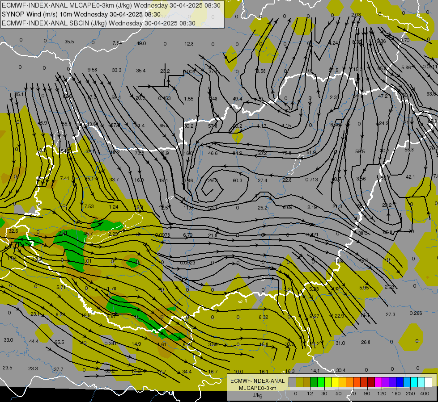Pick the dark green legend swatch
The image size is (438, 402).
[314, 382]
